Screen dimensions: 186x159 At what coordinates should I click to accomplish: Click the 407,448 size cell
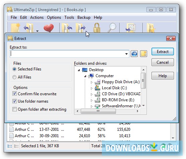[83, 129]
